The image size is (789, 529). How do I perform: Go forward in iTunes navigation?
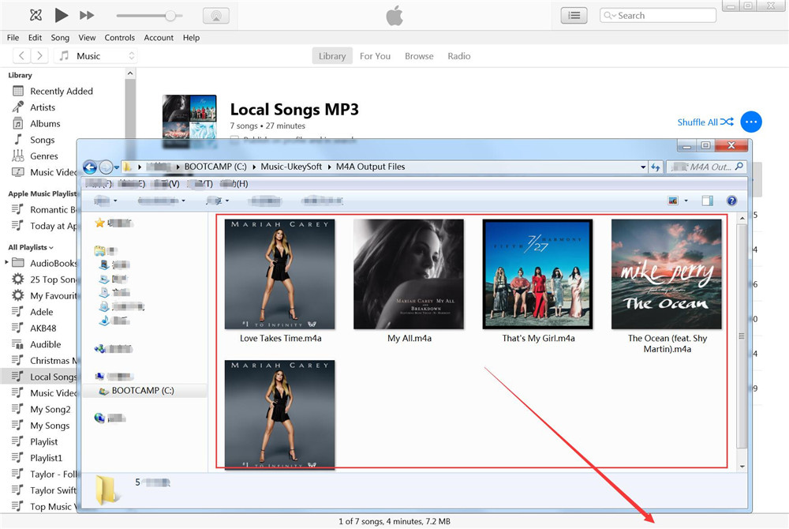(x=39, y=56)
